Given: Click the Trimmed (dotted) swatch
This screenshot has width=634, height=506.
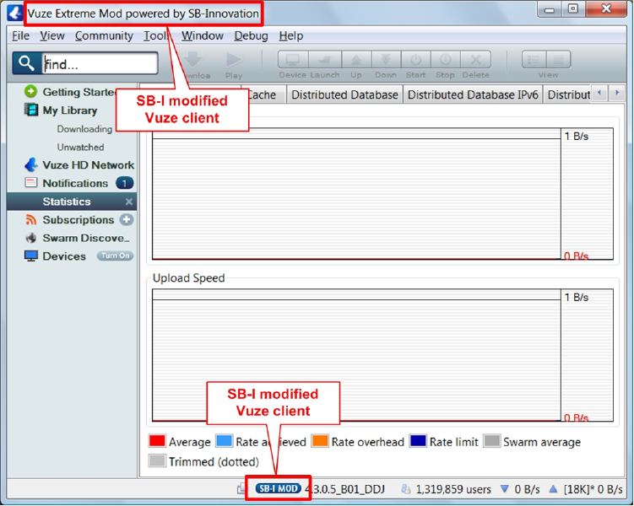Looking at the screenshot, I should pyautogui.click(x=157, y=460).
